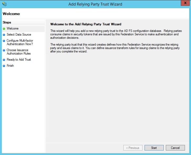191x155 pixels.
Task: Click the Previous button
Action: click(x=133, y=148)
